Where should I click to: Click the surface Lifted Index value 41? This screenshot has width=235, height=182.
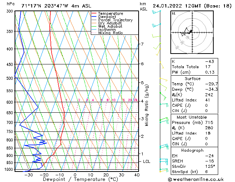(x=208, y=100)
